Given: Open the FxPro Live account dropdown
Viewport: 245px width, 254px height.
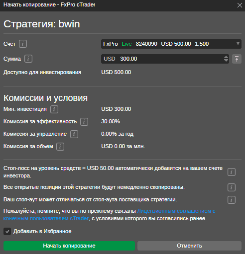Looking at the screenshot, I should tap(171, 44).
